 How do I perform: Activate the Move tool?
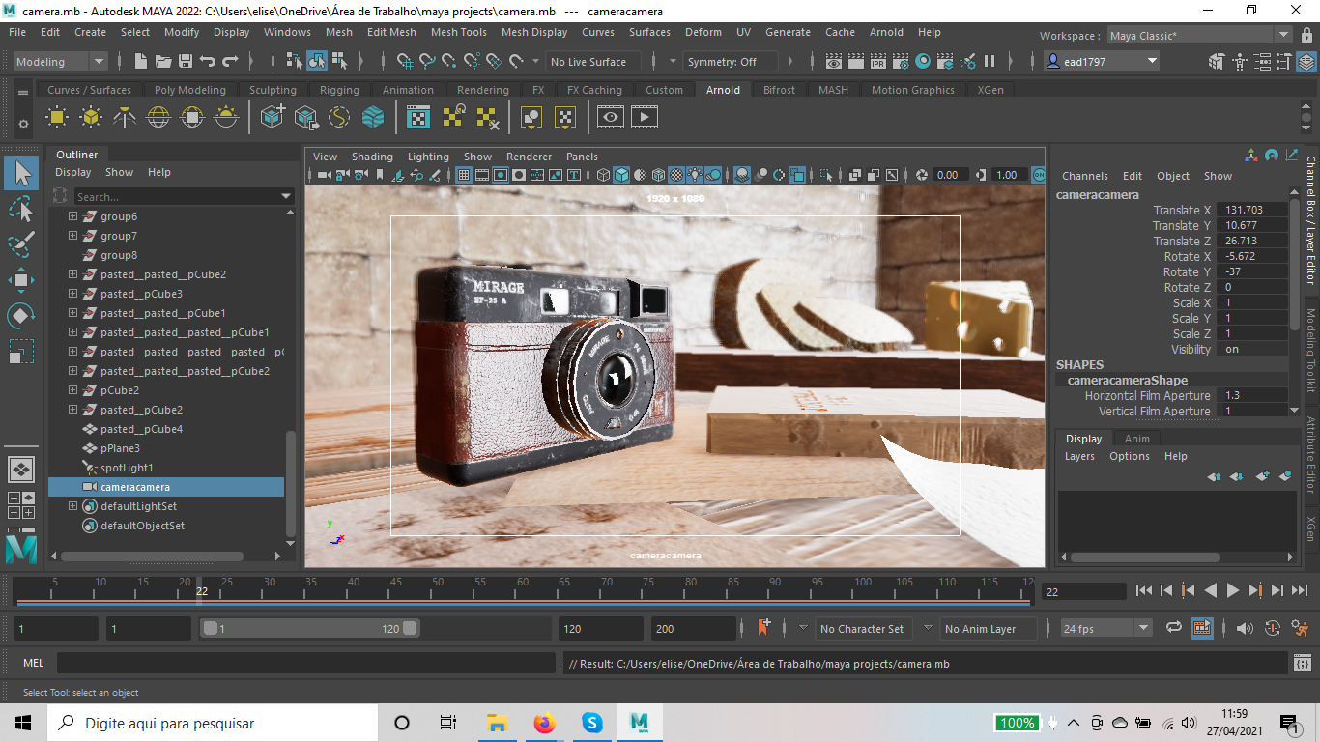tap(21, 280)
